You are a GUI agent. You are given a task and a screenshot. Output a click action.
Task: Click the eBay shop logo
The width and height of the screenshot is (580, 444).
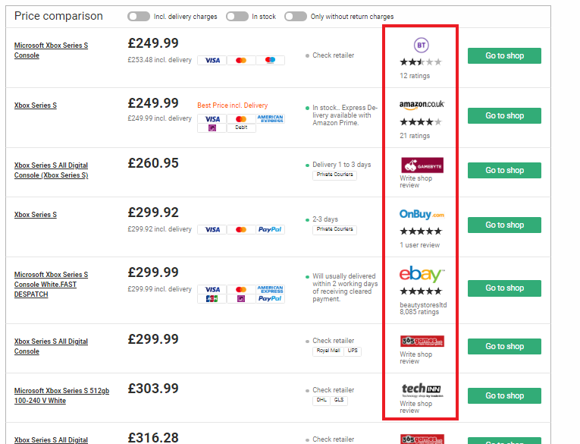coord(422,274)
